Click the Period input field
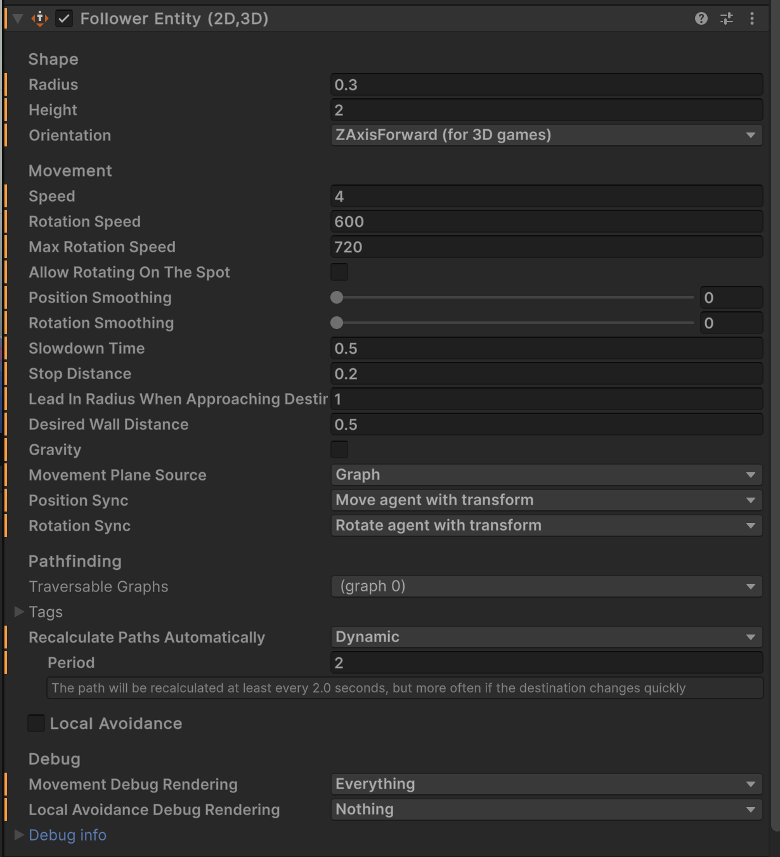Viewport: 780px width, 857px height. 547,662
